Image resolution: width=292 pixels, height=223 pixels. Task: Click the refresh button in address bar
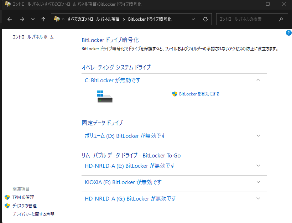pos(205,19)
